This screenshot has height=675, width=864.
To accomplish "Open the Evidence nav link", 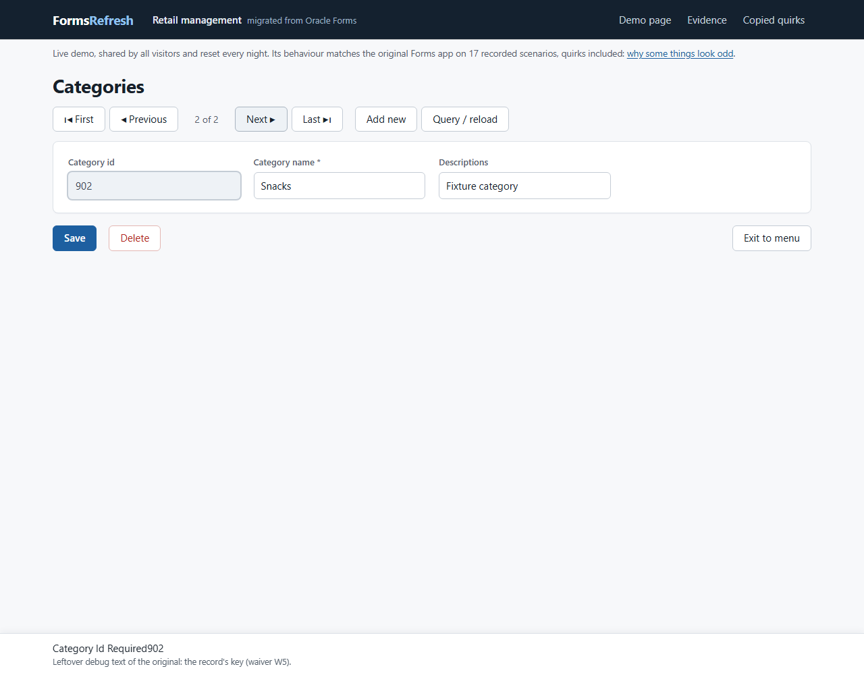I will [707, 20].
